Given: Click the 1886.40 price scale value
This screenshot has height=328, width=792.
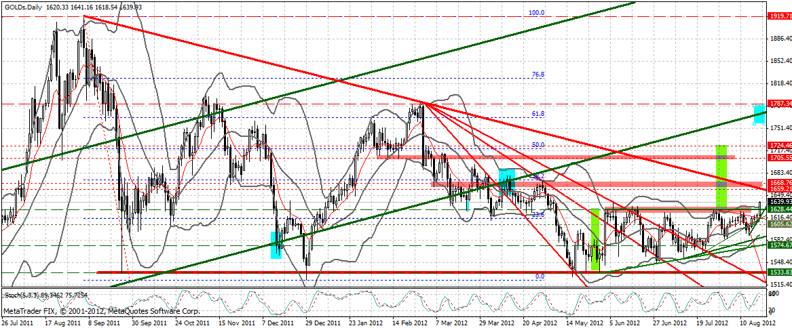Looking at the screenshot, I should point(780,39).
